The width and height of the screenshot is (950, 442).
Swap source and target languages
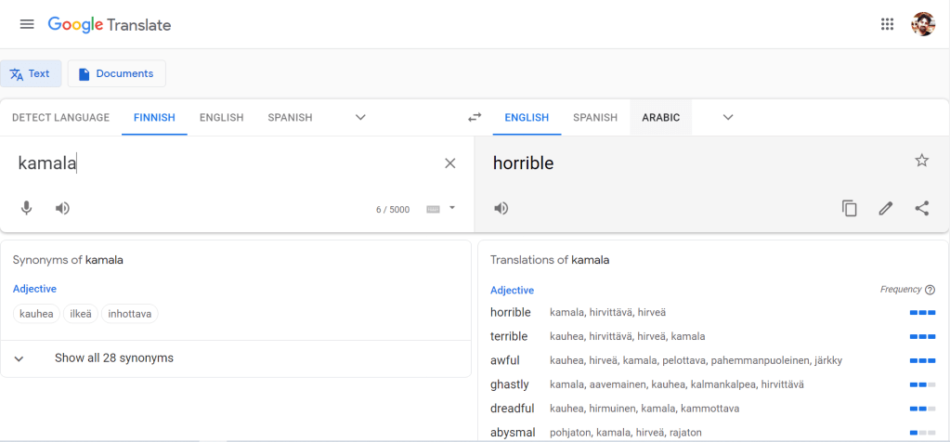coord(475,118)
